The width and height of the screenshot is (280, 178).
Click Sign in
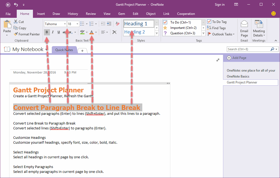click(x=220, y=5)
